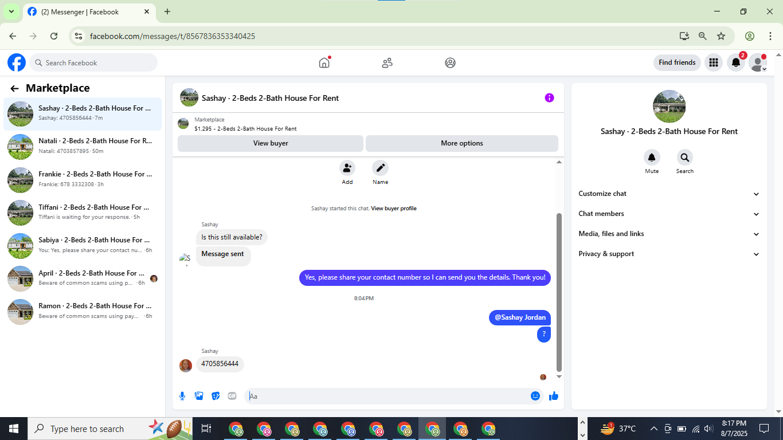
Task: Click the attach photo icon
Action: (199, 396)
